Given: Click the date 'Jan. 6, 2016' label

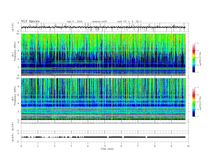Looking at the screenshot, I should [75, 21].
